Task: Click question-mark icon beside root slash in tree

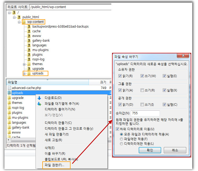Action: pyautogui.click(x=14, y=12)
